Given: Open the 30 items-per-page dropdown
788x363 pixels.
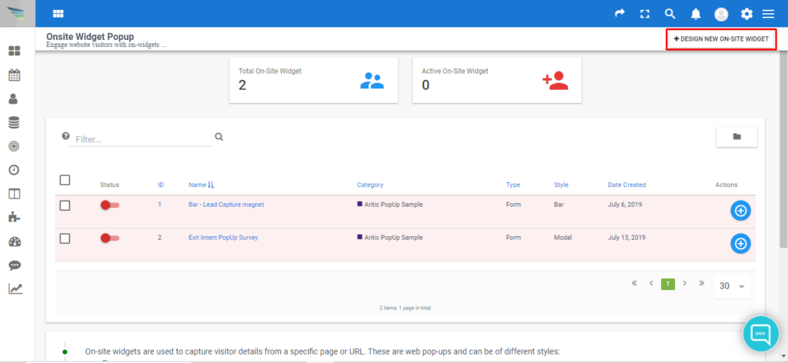Looking at the screenshot, I should coord(732,286).
